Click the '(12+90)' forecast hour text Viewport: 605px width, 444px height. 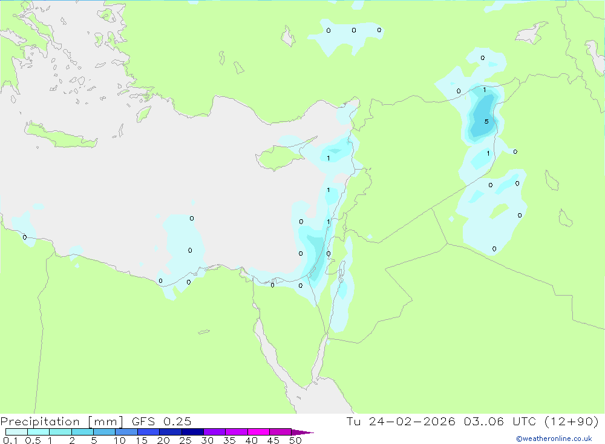pyautogui.click(x=571, y=422)
